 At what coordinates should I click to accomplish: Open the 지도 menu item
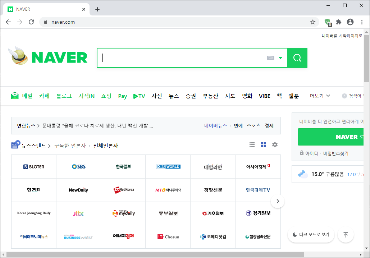[230, 96]
